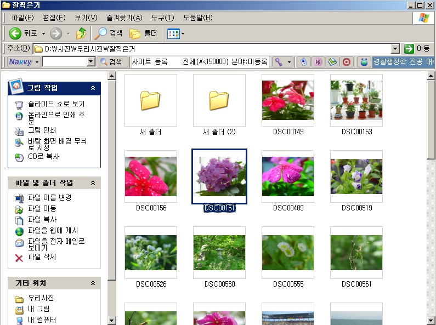Collapse the 파일 및 폴더 작업 panel
The width and height of the screenshot is (436, 325).
pyautogui.click(x=93, y=183)
